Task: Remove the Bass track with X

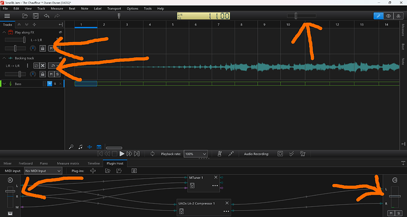Action: (x=61, y=84)
